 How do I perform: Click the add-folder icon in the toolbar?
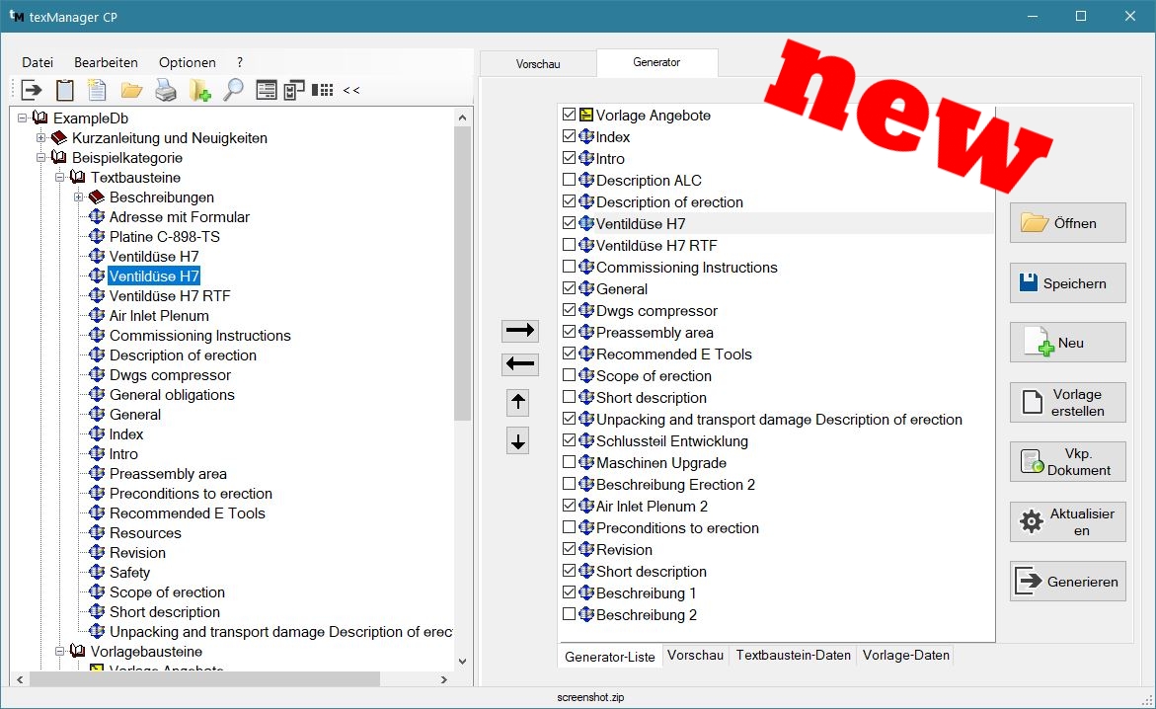[x=198, y=89]
